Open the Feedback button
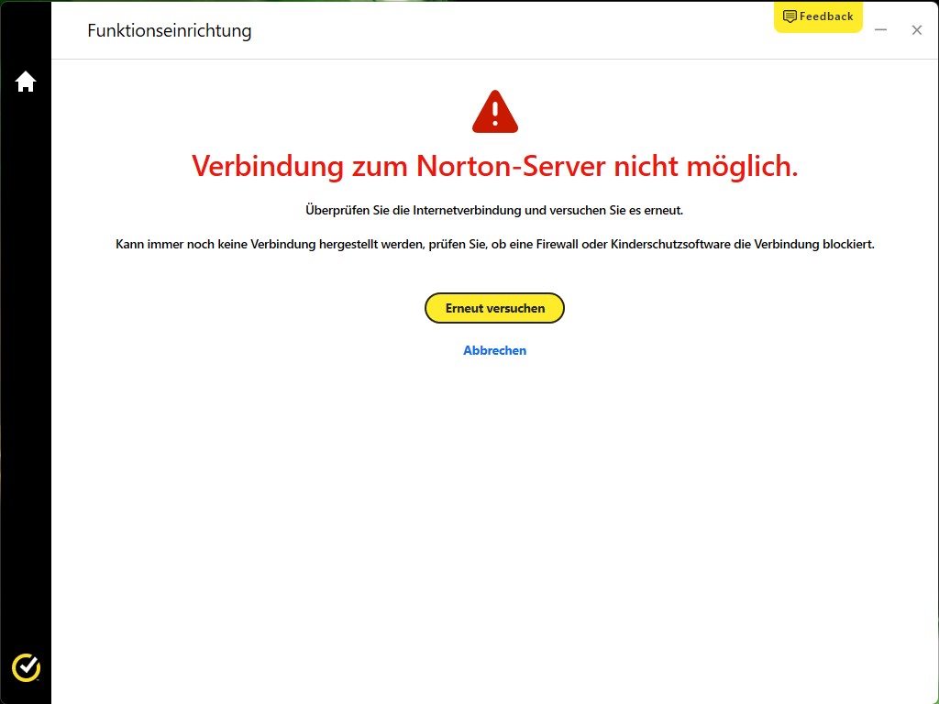This screenshot has width=939, height=704. click(x=818, y=16)
